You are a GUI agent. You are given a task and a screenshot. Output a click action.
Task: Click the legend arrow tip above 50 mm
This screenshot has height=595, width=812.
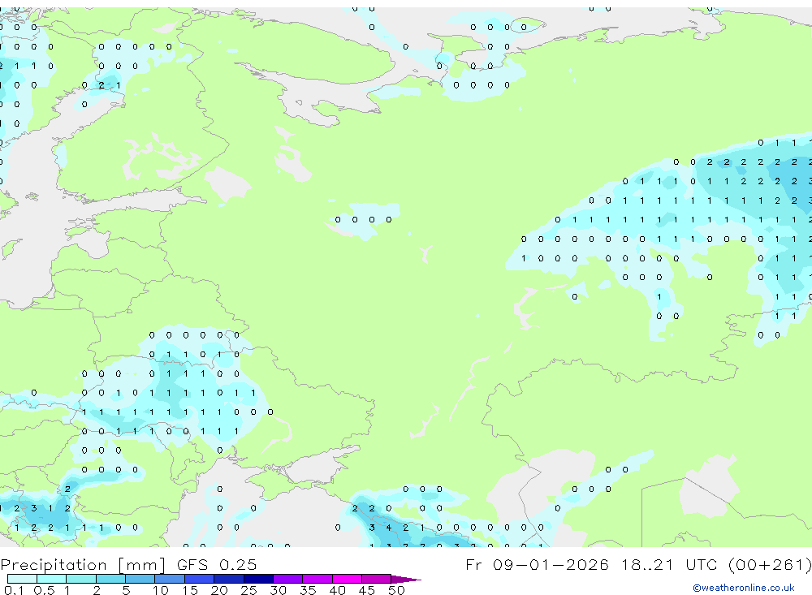(x=406, y=580)
